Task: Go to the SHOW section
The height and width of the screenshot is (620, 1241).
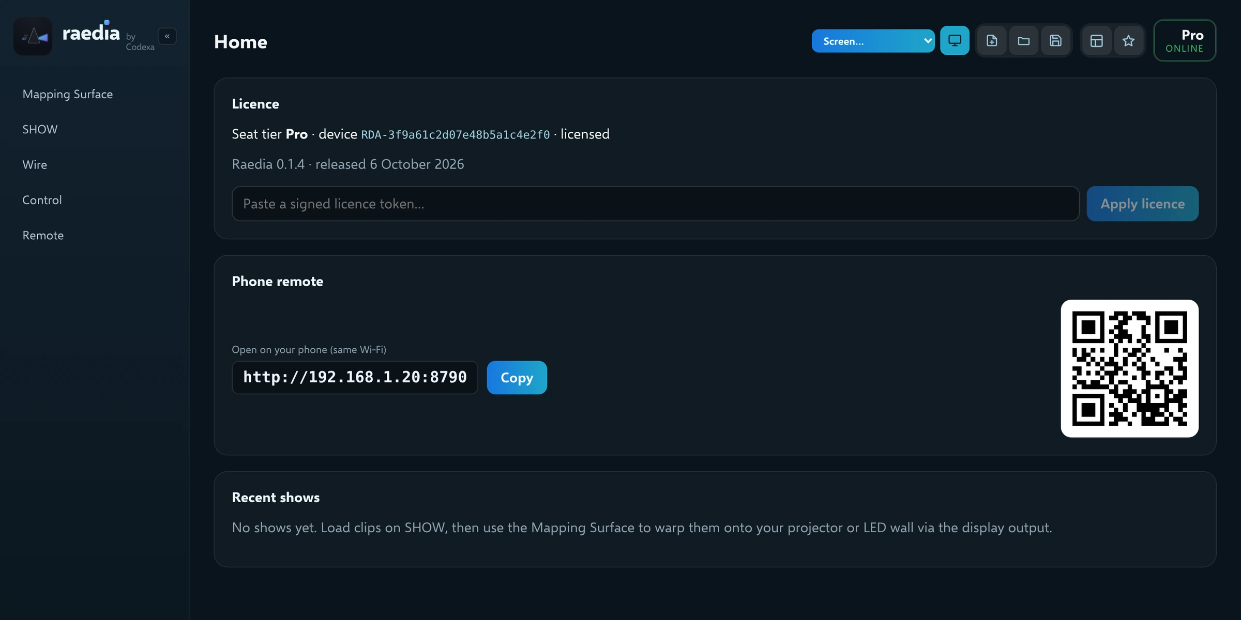Action: point(40,129)
